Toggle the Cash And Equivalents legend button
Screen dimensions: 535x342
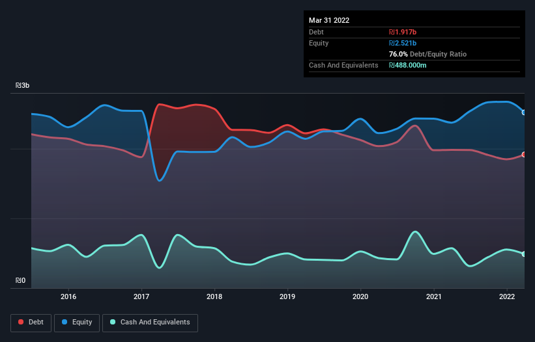(150, 322)
